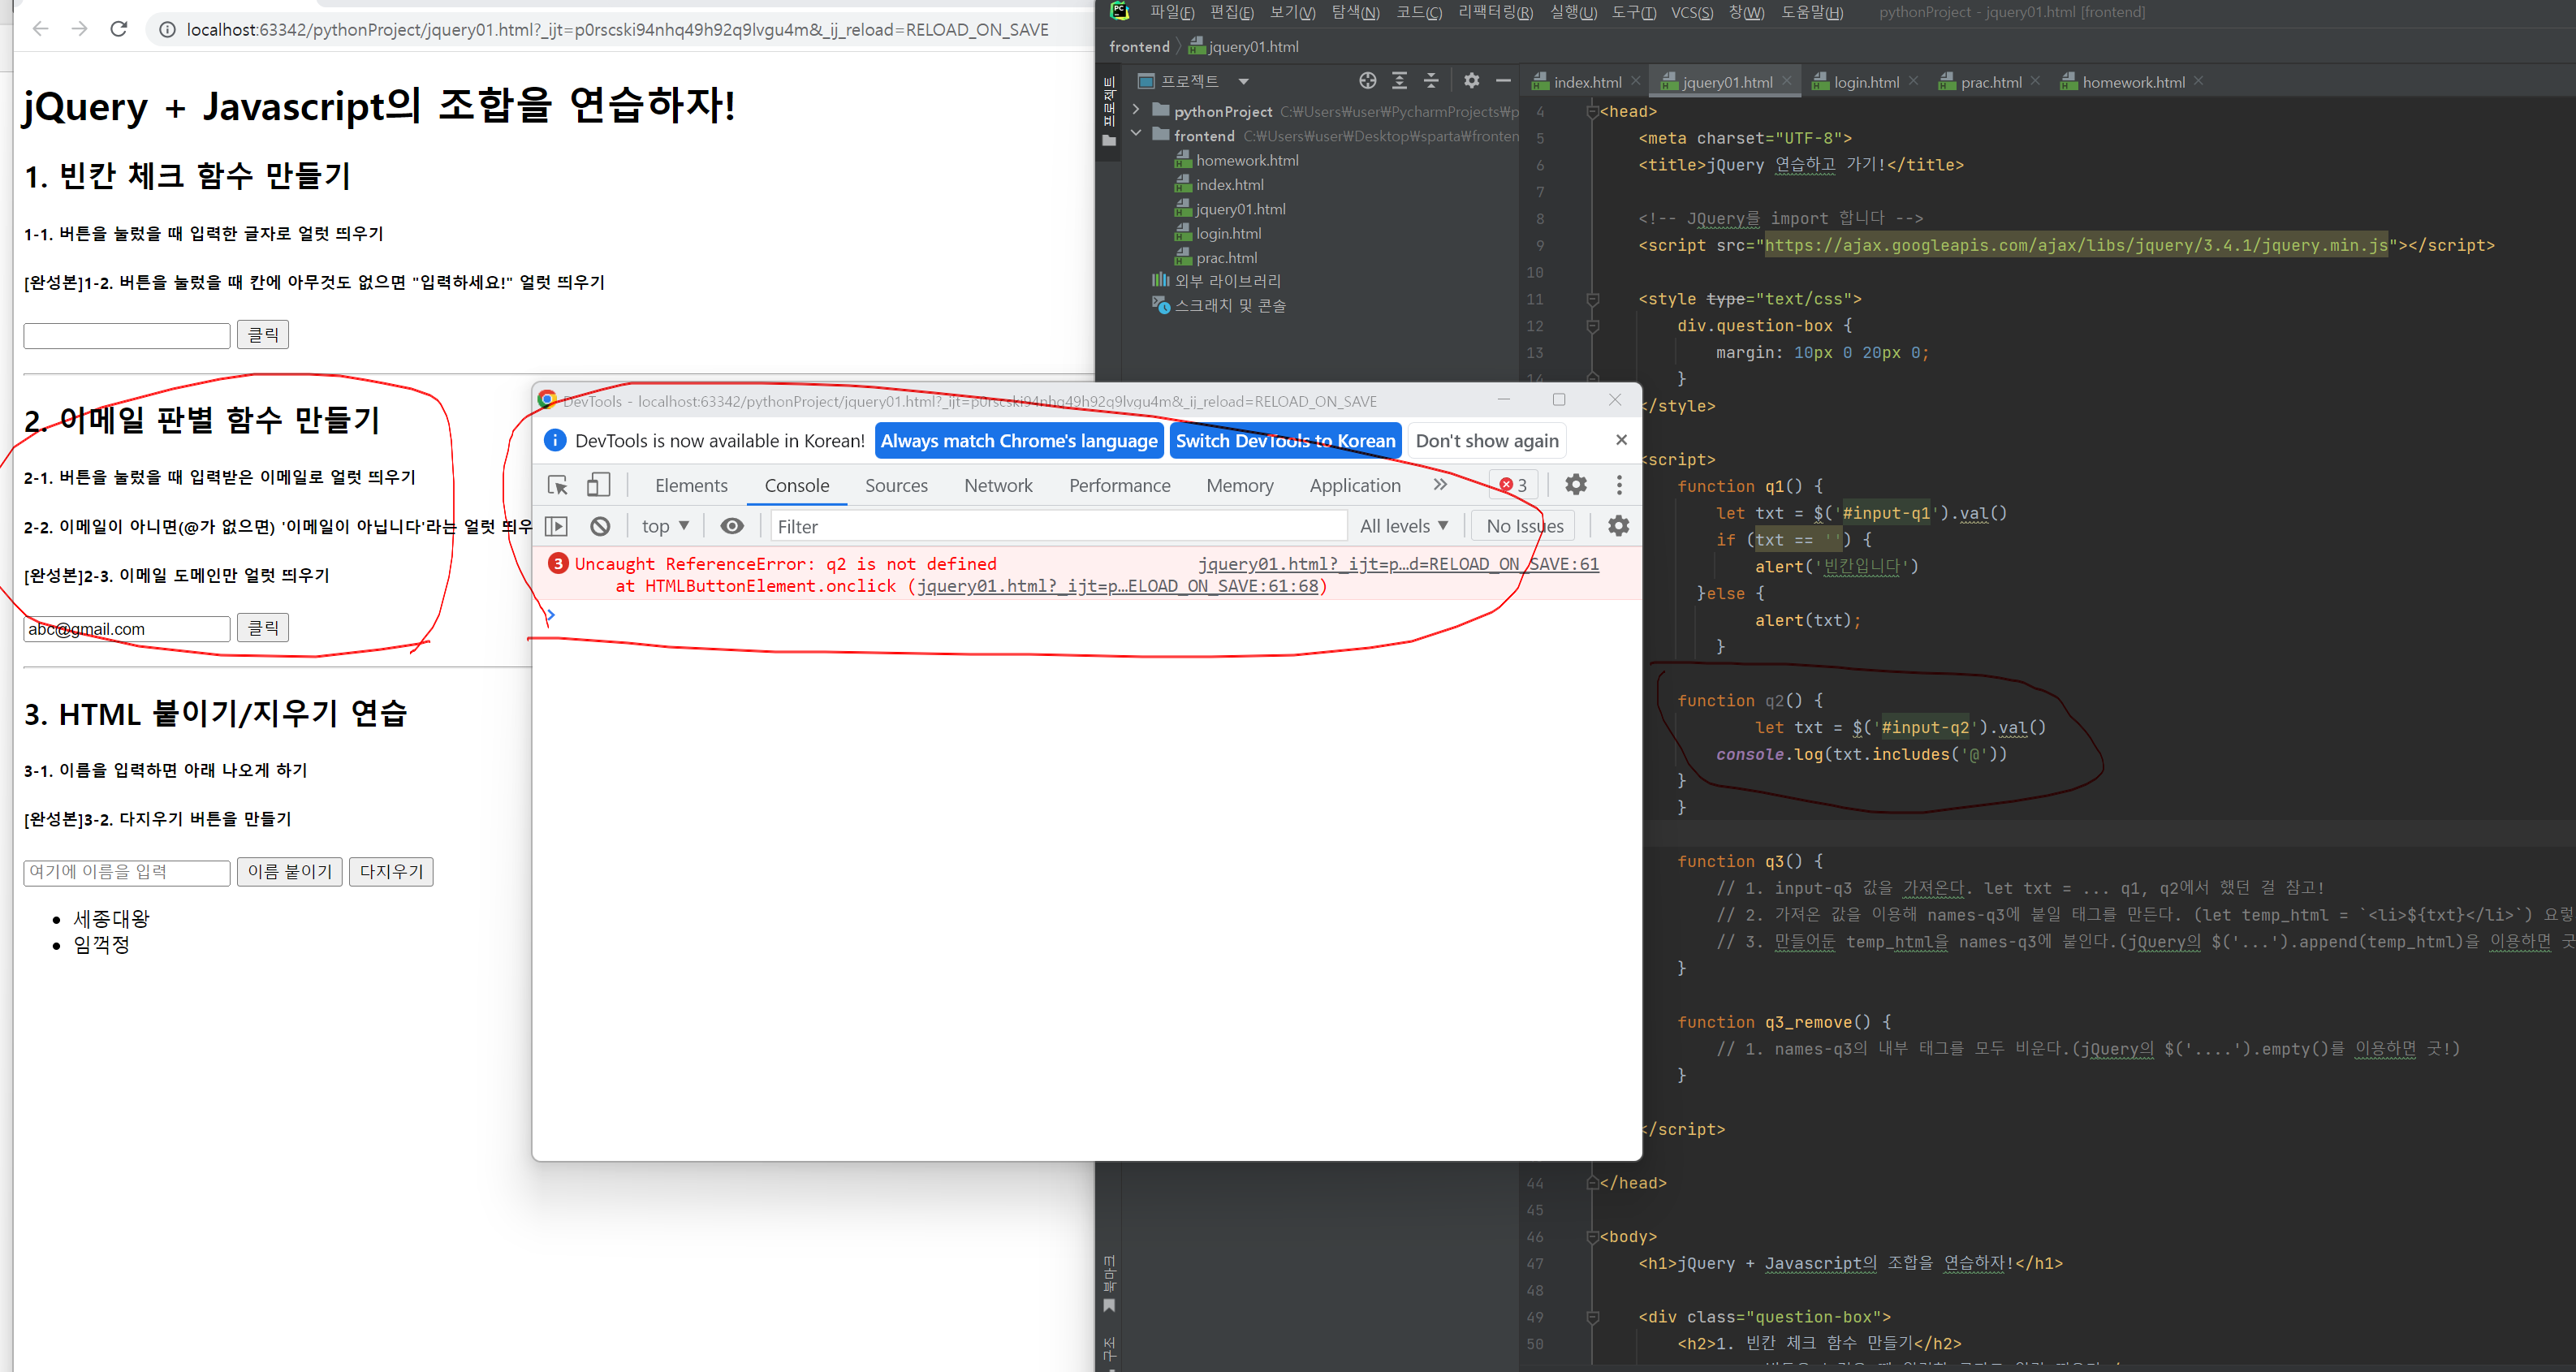Open the Memory tab in DevTools
This screenshot has height=1372, width=2576.
[1239, 485]
